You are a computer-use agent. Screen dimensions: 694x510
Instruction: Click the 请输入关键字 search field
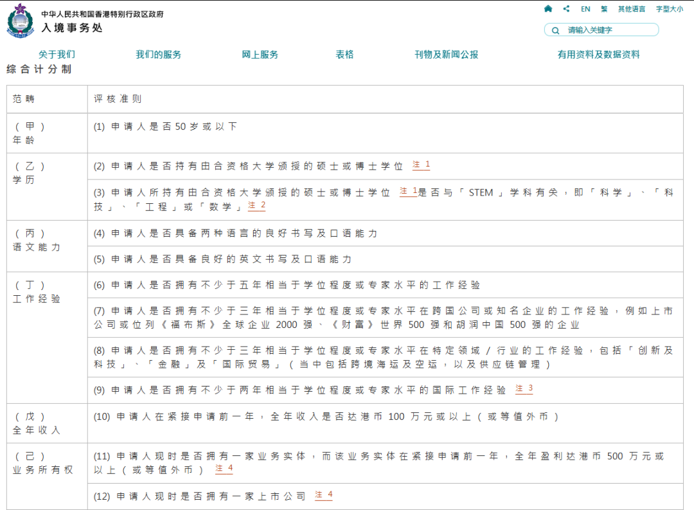point(607,30)
